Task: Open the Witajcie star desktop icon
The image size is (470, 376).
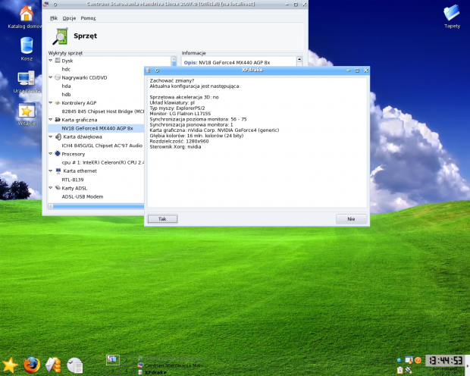Action: point(27,111)
